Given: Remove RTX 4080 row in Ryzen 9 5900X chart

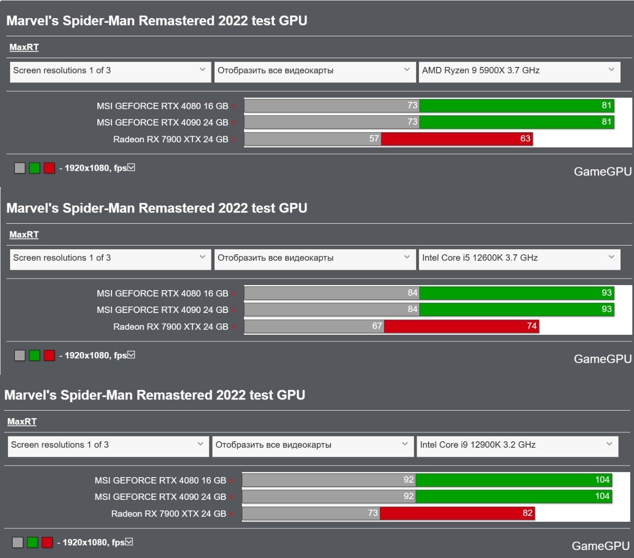Looking at the screenshot, I should [234, 106].
